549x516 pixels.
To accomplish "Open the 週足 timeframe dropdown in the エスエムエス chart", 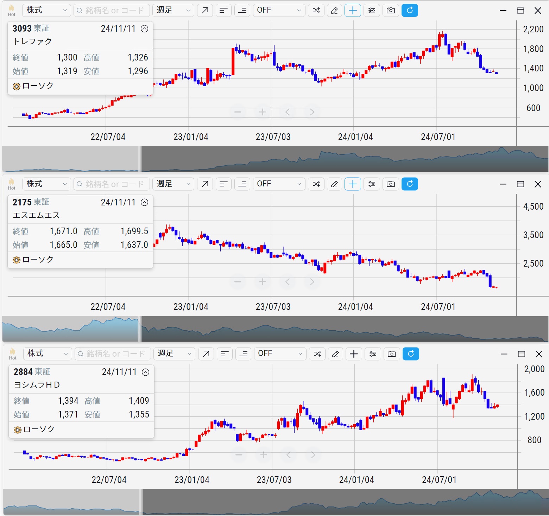I will [x=173, y=184].
